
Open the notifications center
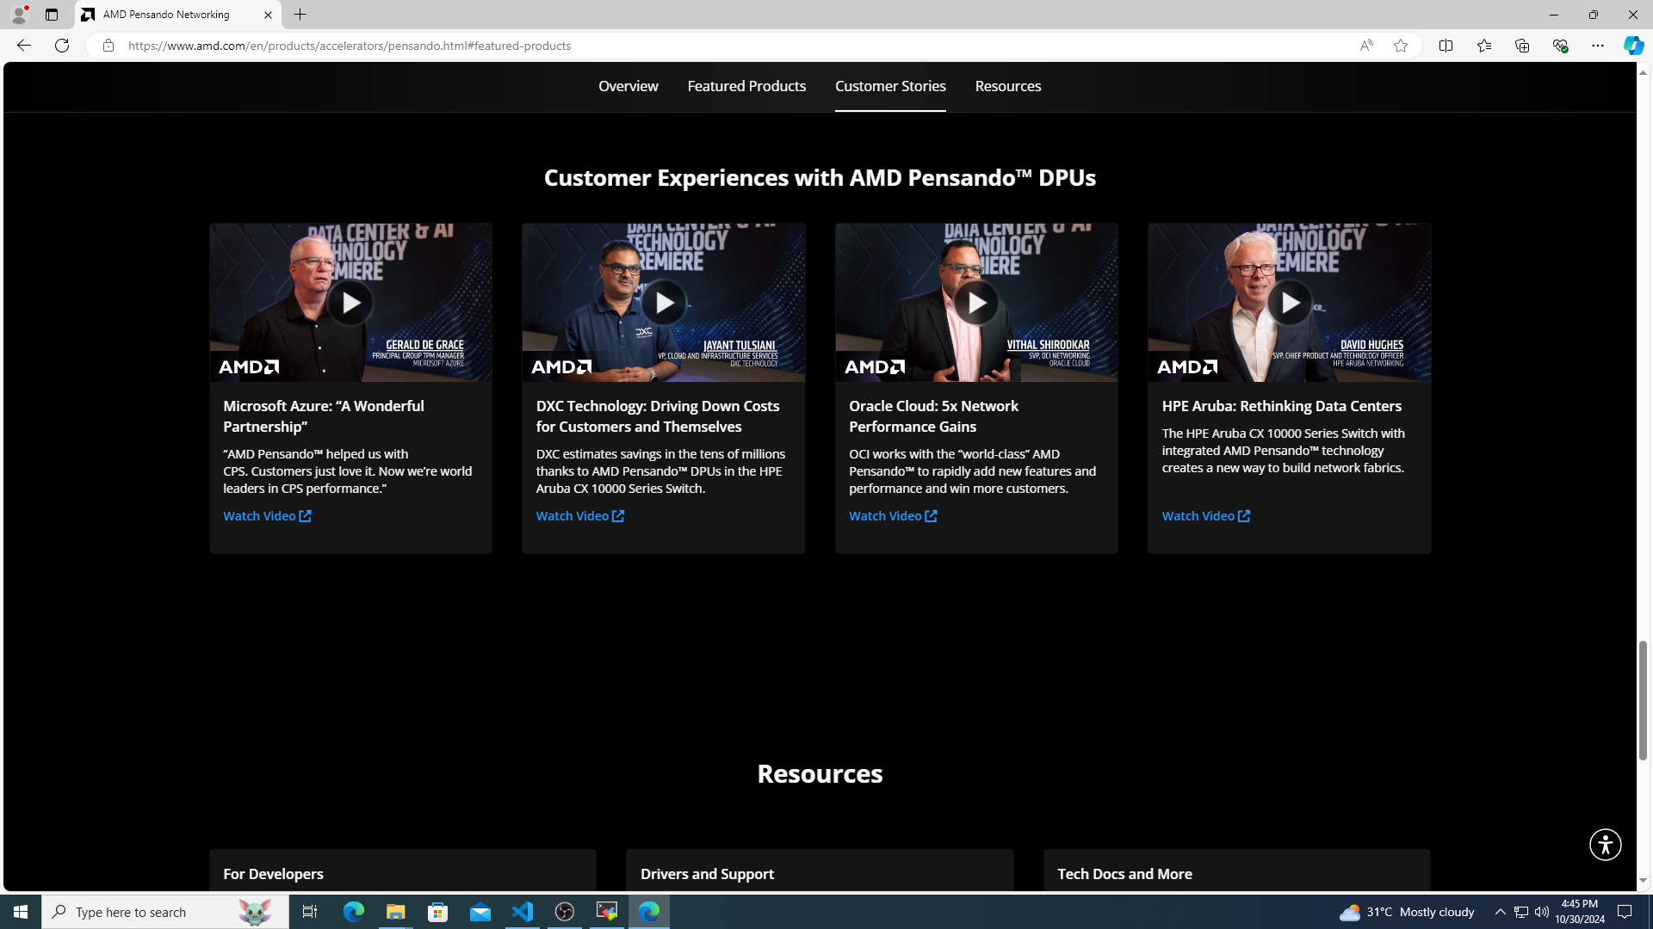coord(1625,912)
